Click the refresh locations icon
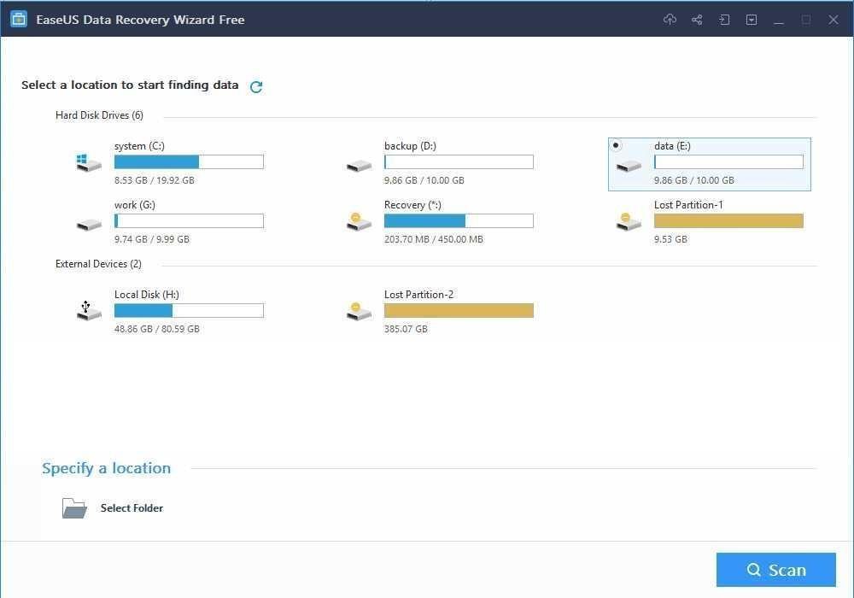Viewport: 854px width, 598px height. 256,86
